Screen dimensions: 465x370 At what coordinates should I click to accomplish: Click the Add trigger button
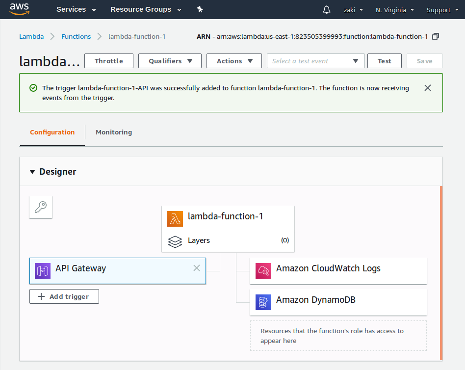[x=64, y=296]
